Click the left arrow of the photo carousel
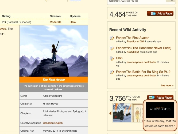Viewport: 178px width, 134px height. pos(110,113)
